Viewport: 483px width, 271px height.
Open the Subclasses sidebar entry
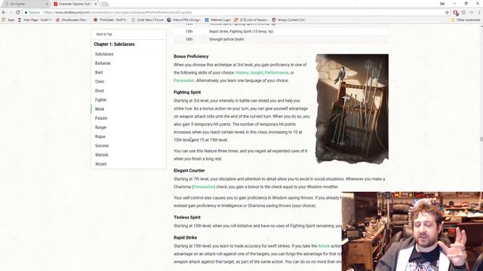(x=104, y=54)
